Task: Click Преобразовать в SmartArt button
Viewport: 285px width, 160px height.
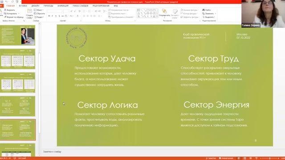Action: [x=121, y=17]
